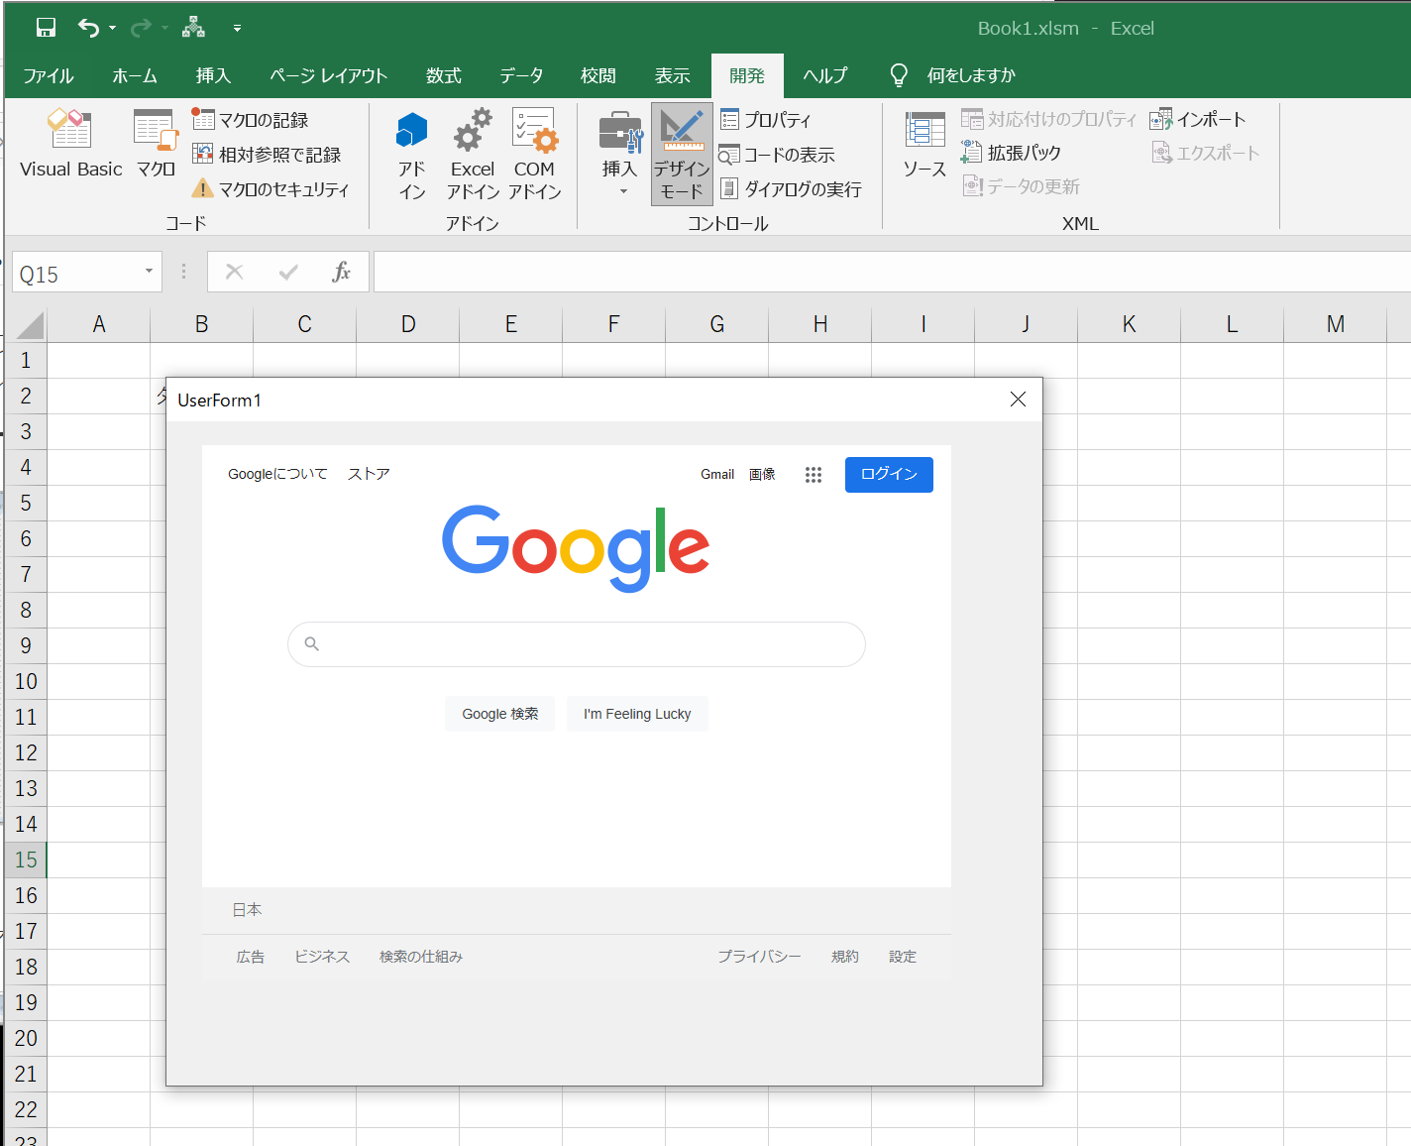
Task: Open Excel アドイン manager
Action: pyautogui.click(x=473, y=155)
